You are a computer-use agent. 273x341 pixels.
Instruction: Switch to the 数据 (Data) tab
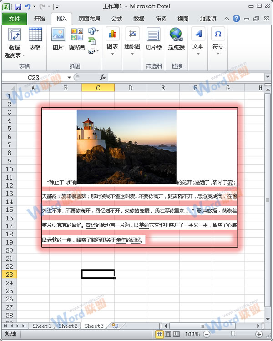139,19
